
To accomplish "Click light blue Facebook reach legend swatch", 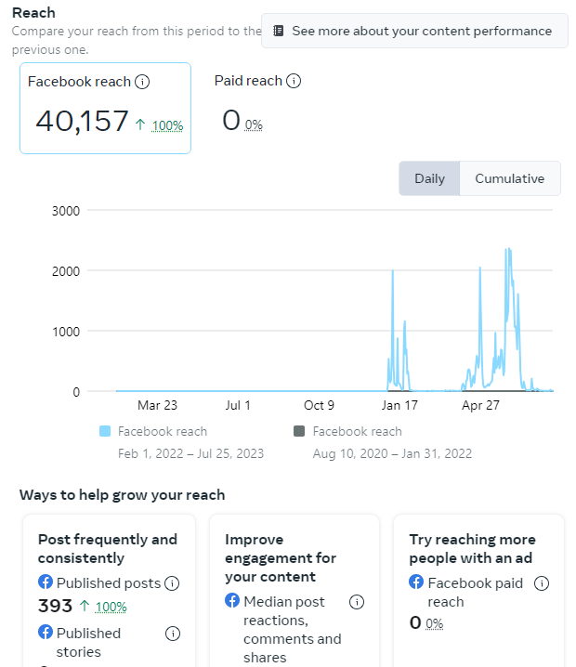I will pyautogui.click(x=105, y=431).
